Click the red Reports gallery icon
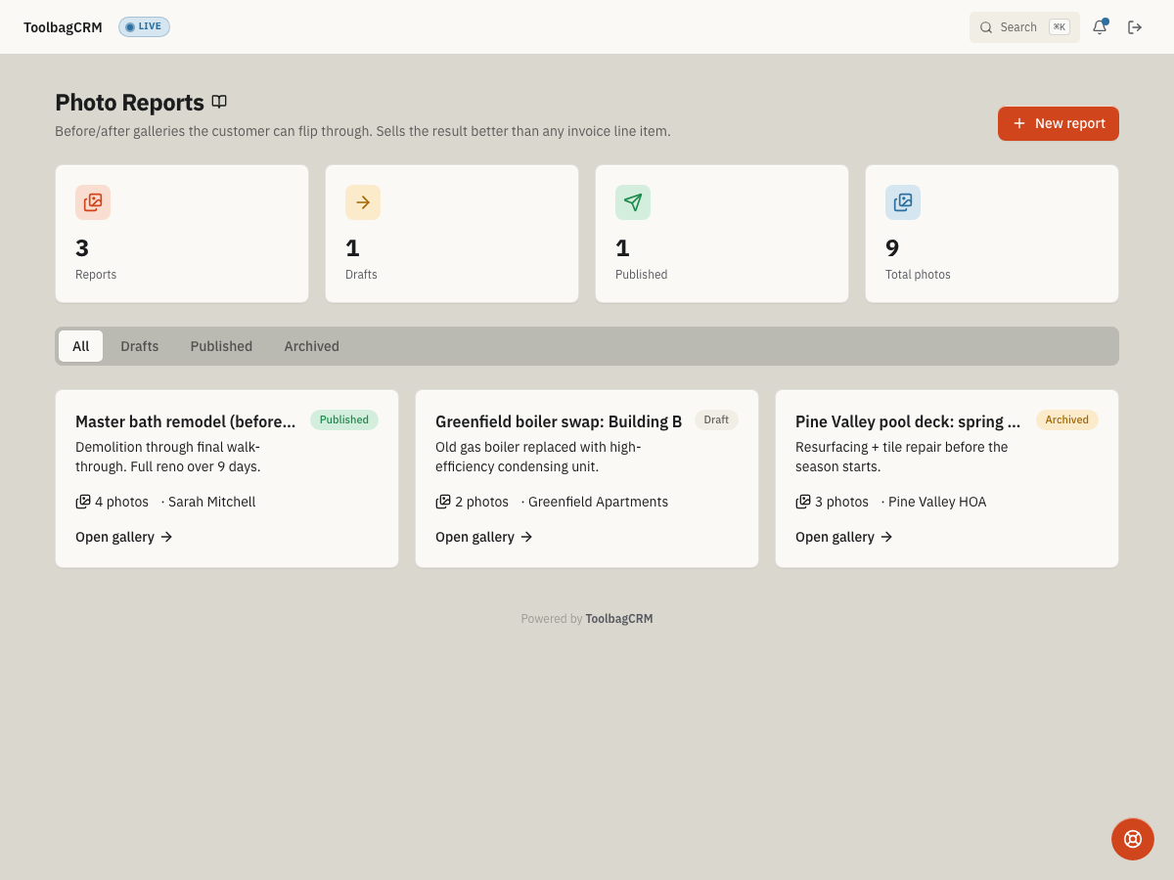The image size is (1174, 880). pyautogui.click(x=93, y=202)
